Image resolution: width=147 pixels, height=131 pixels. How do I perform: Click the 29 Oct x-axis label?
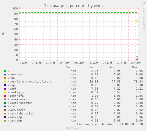coord(136,63)
